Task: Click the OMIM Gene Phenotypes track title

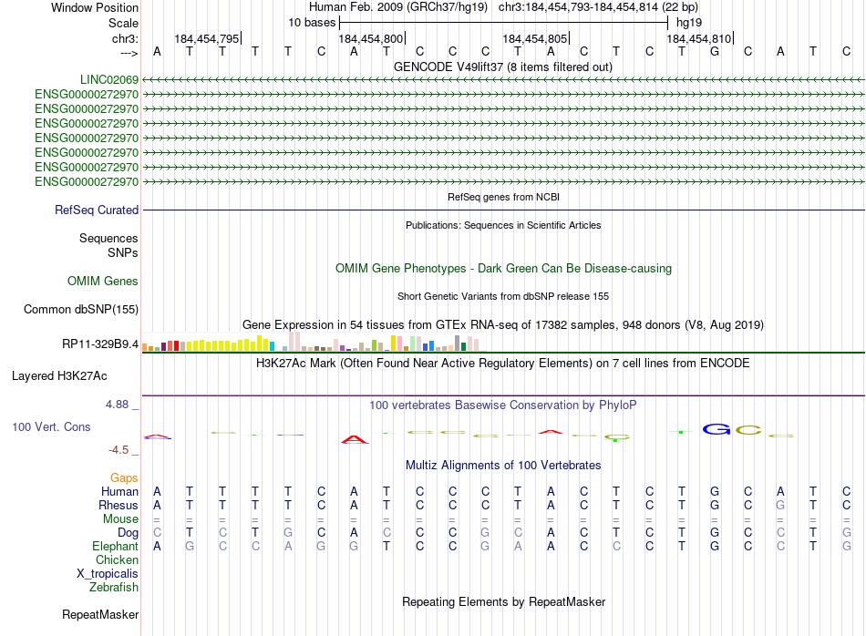Action: (x=503, y=268)
